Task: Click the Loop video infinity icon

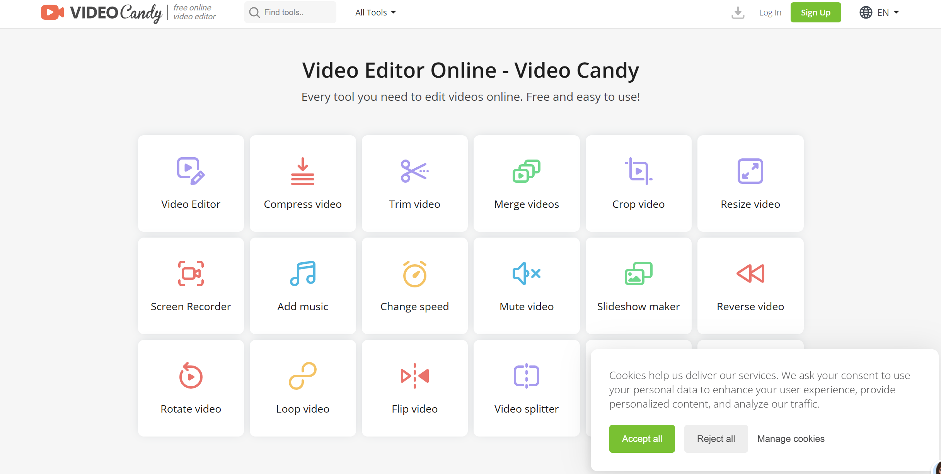Action: pyautogui.click(x=303, y=376)
